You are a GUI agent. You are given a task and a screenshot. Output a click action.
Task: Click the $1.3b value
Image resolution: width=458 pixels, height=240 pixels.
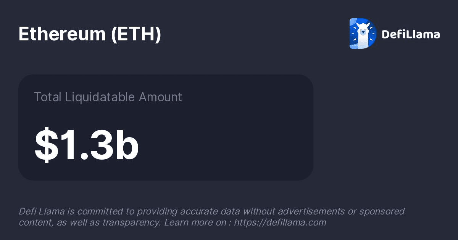(x=87, y=146)
